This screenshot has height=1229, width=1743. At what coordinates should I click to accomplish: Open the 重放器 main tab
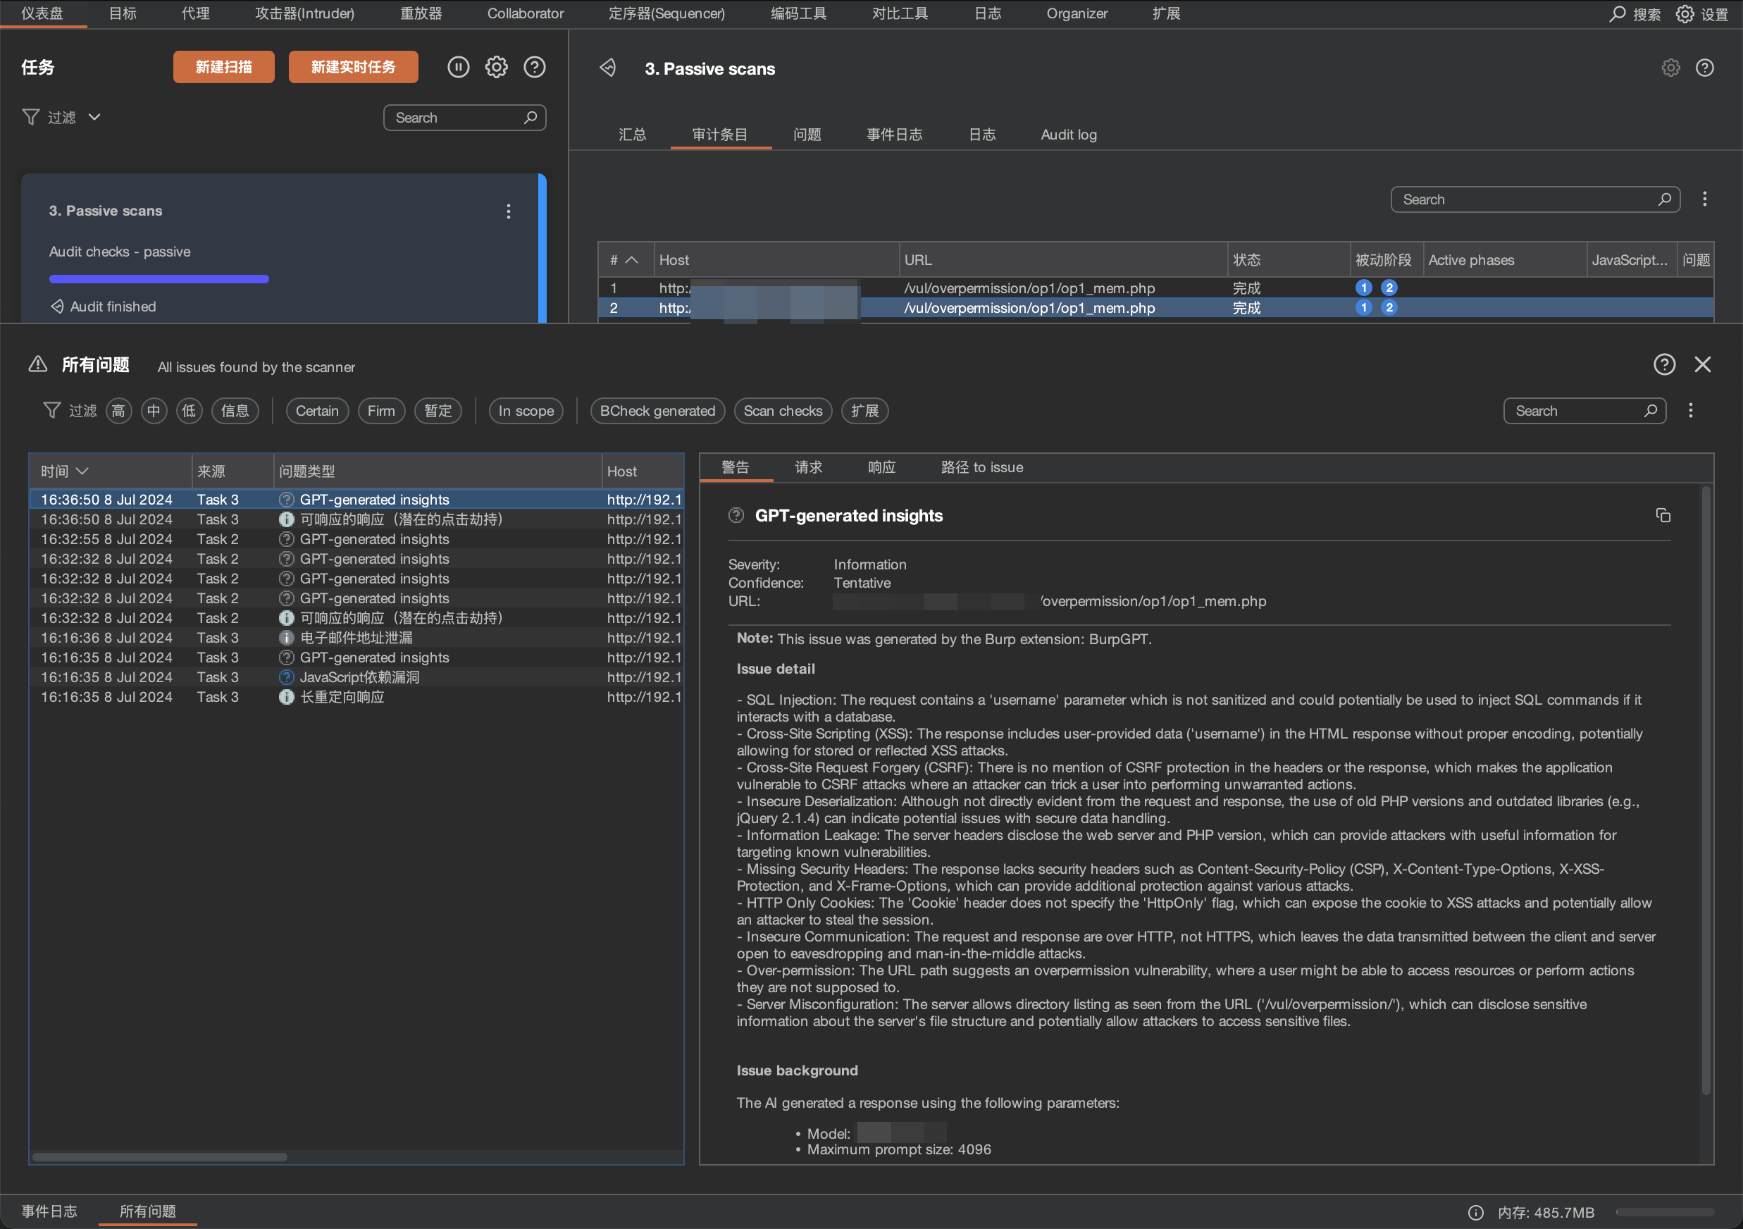pos(421,13)
